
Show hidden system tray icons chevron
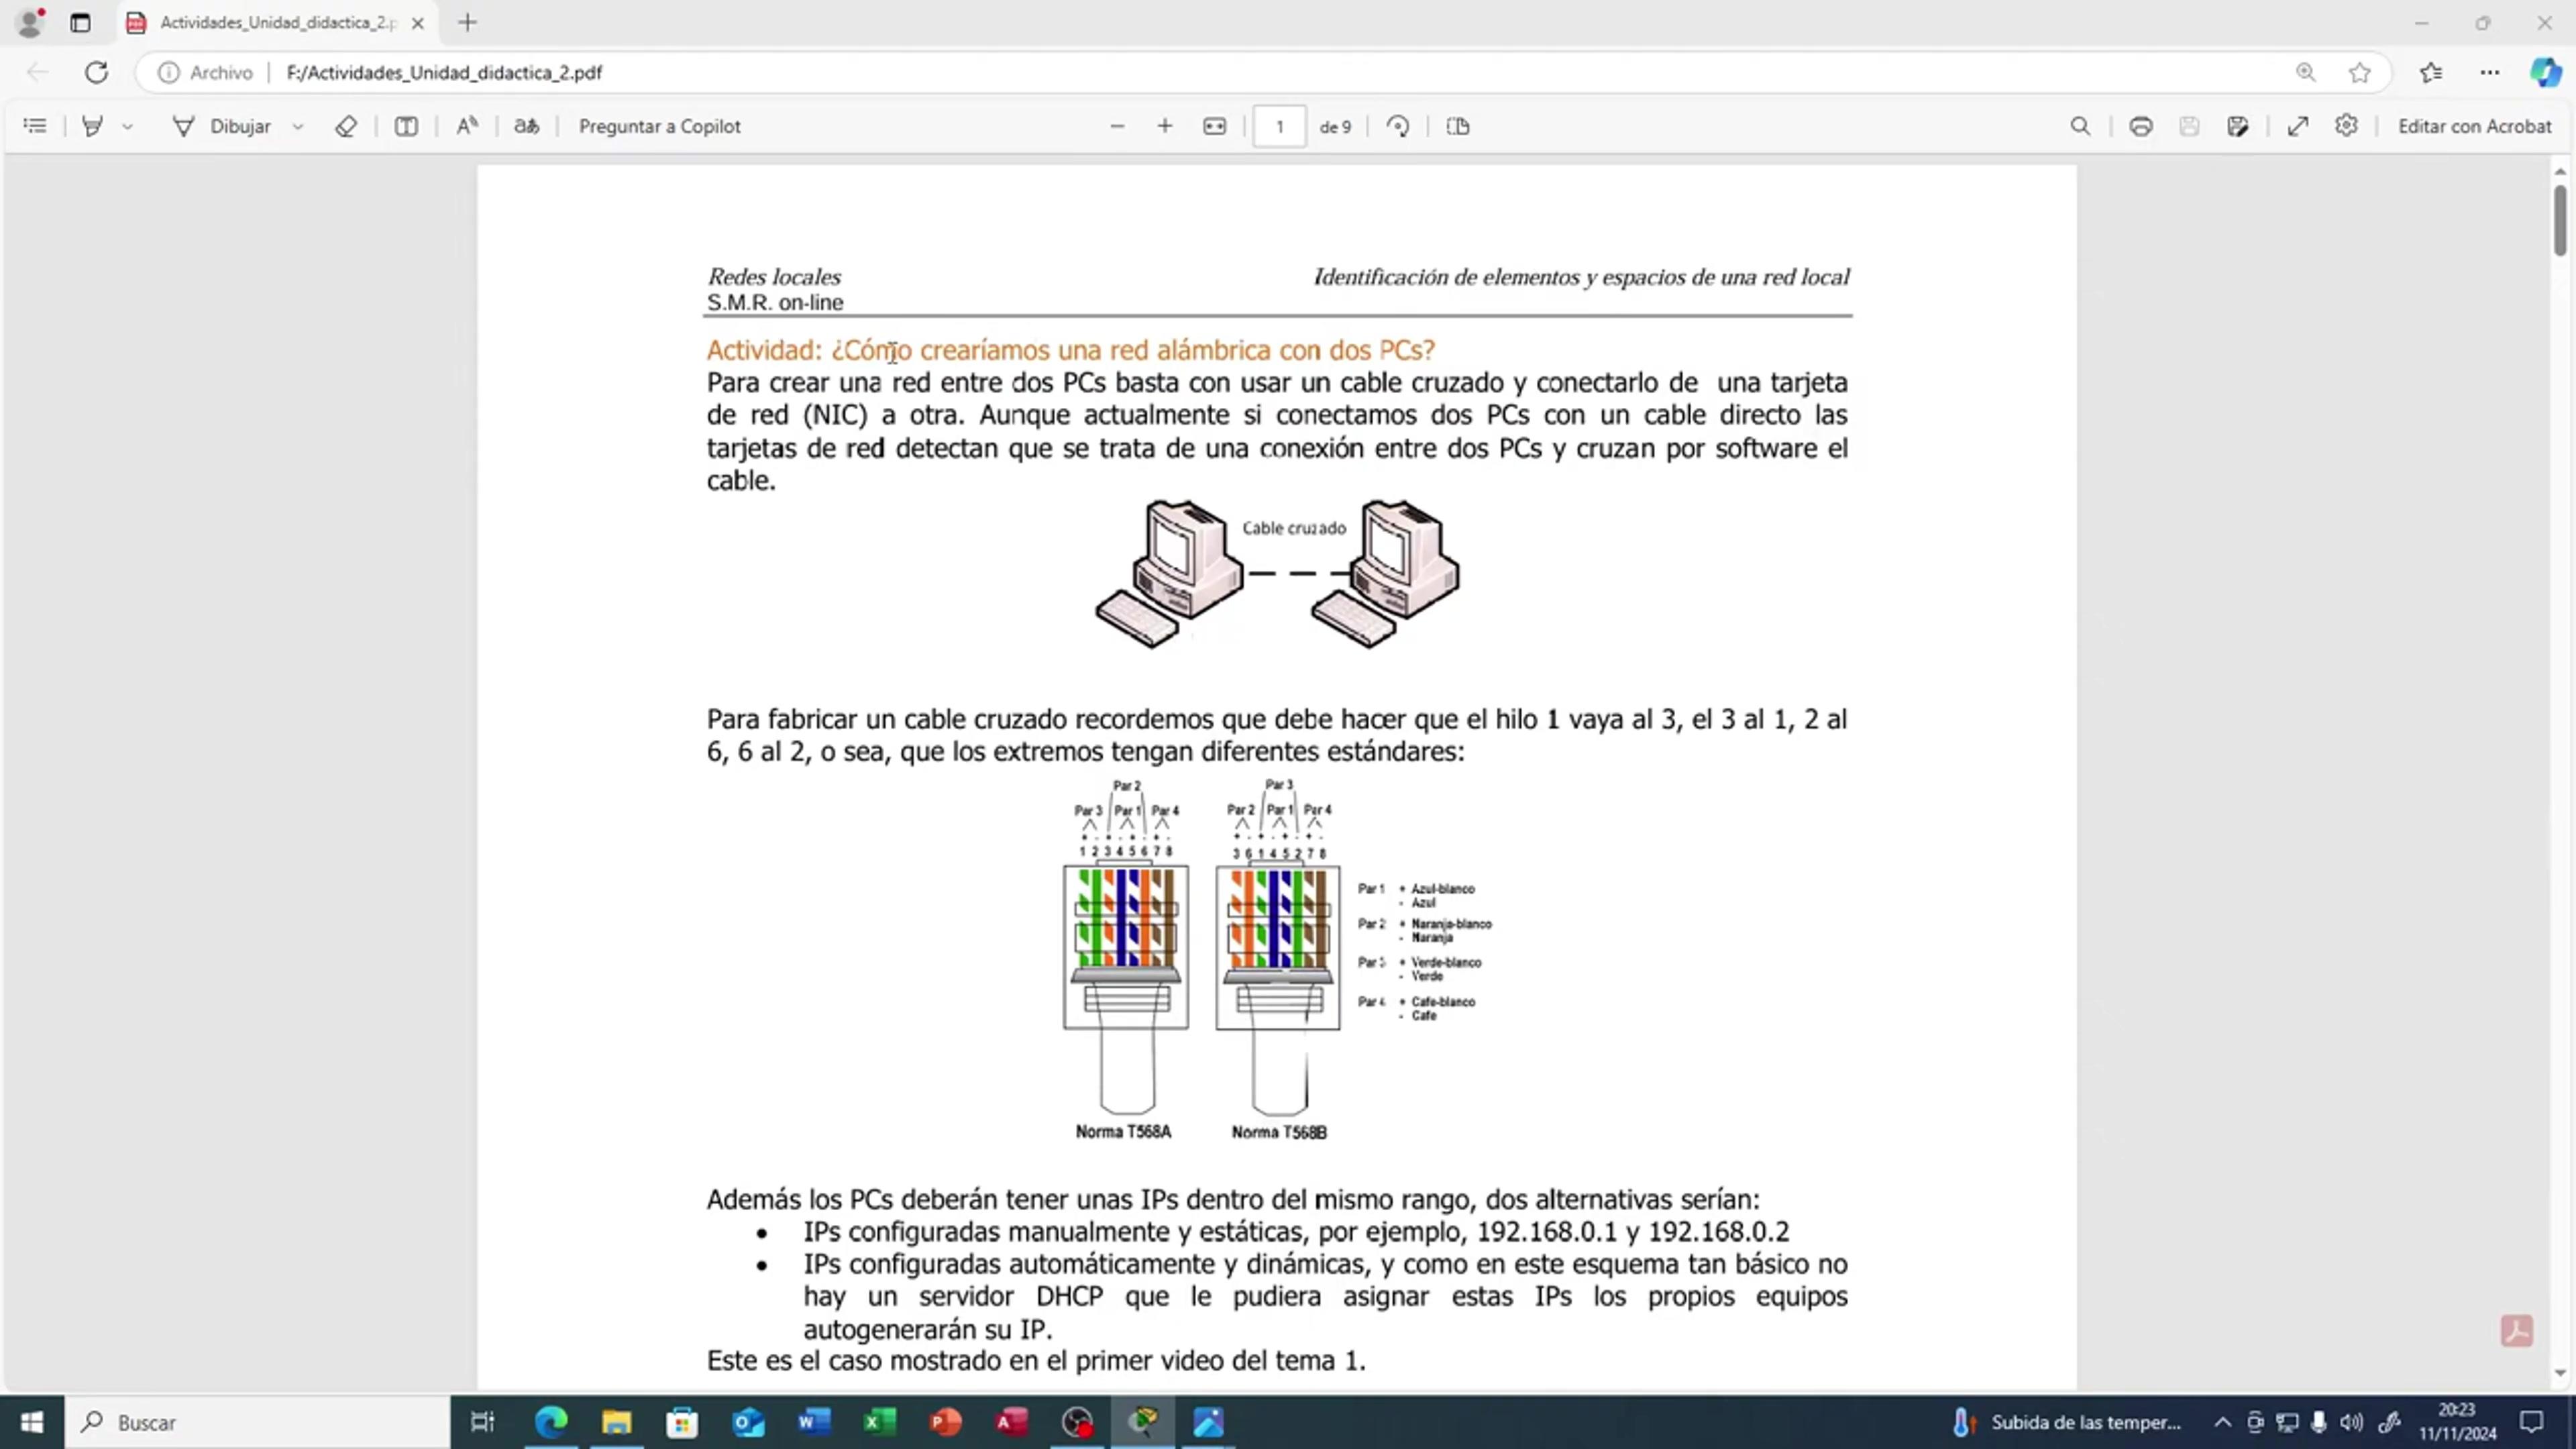[2222, 1422]
